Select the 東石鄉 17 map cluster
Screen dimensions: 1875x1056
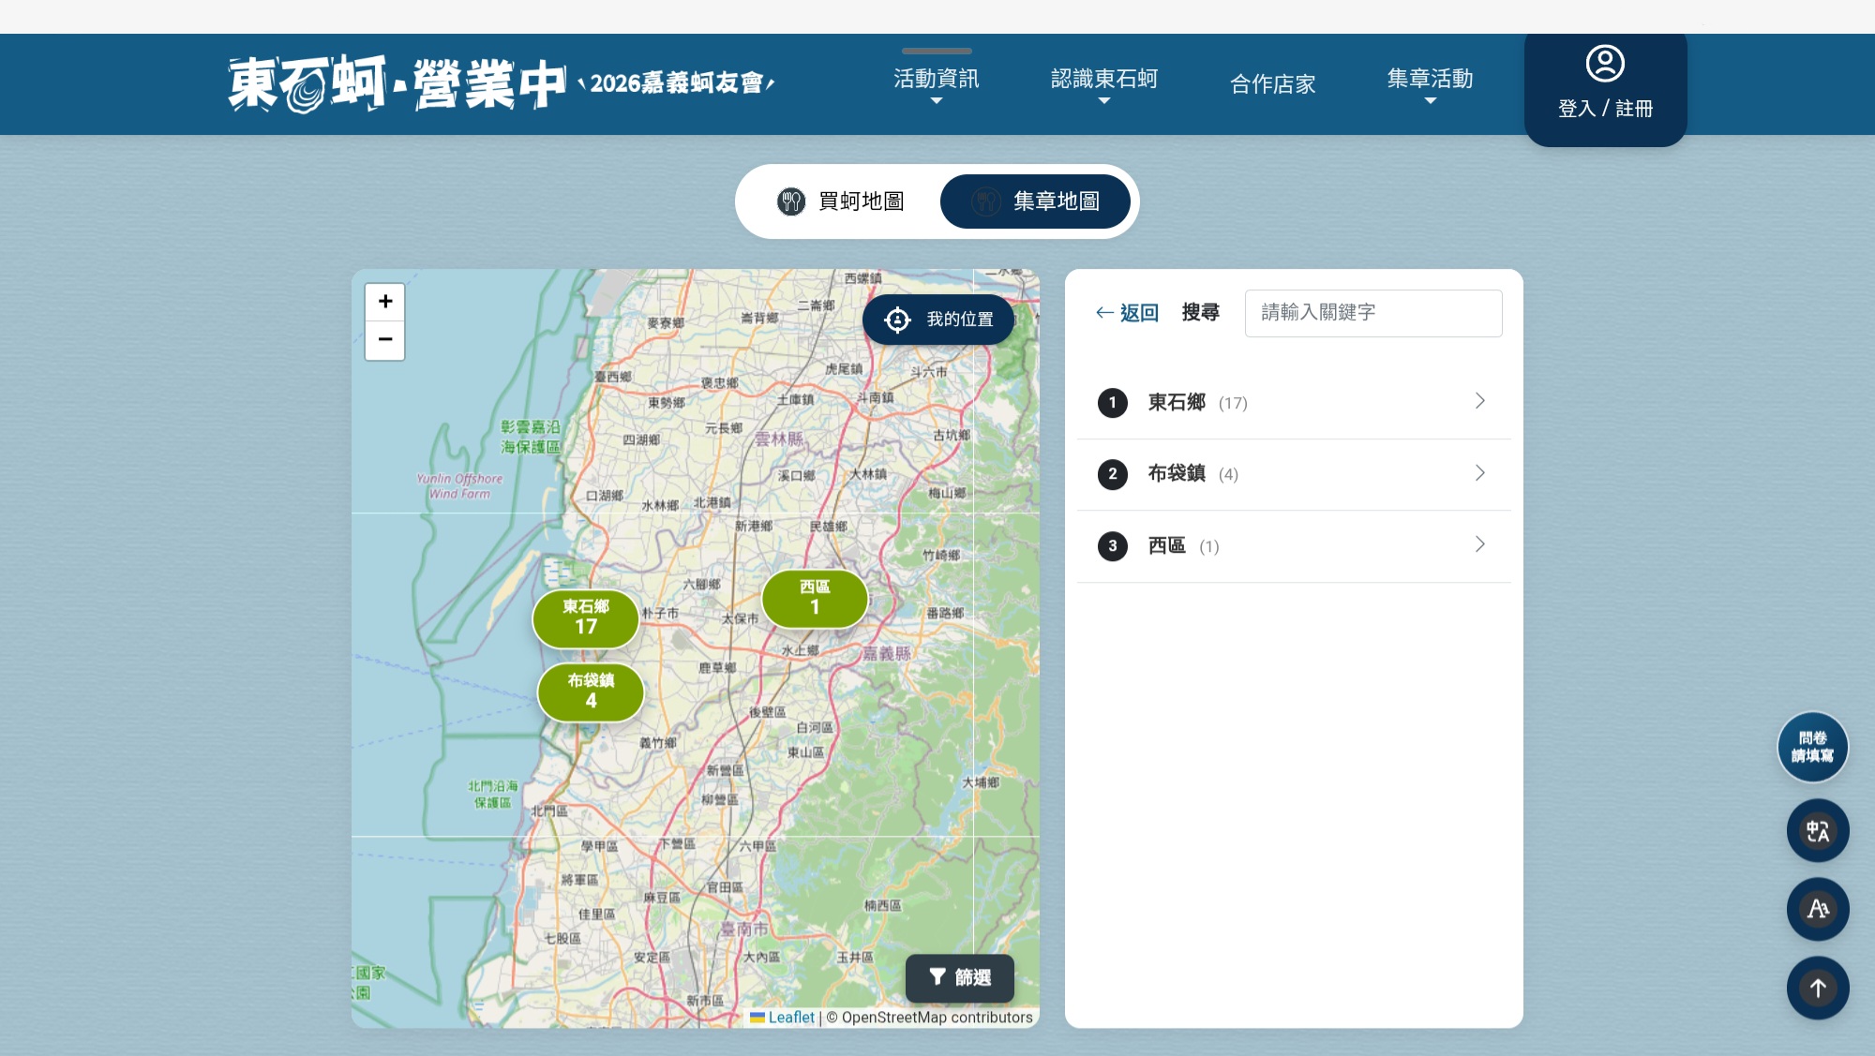[586, 617]
